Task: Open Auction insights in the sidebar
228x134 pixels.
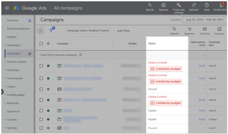Action: click(17, 62)
